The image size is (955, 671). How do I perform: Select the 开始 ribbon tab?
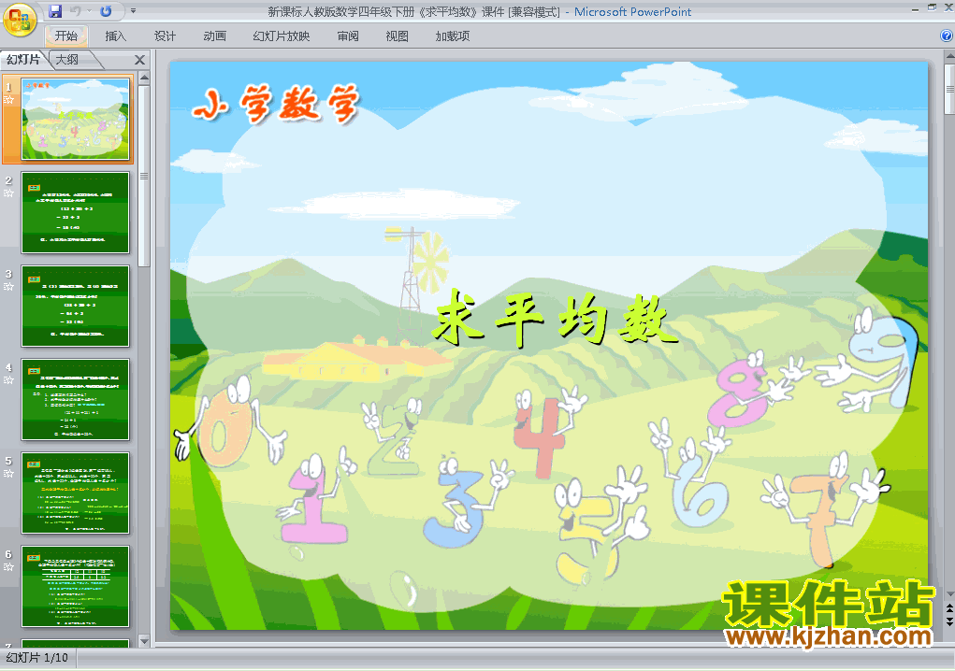tap(66, 36)
